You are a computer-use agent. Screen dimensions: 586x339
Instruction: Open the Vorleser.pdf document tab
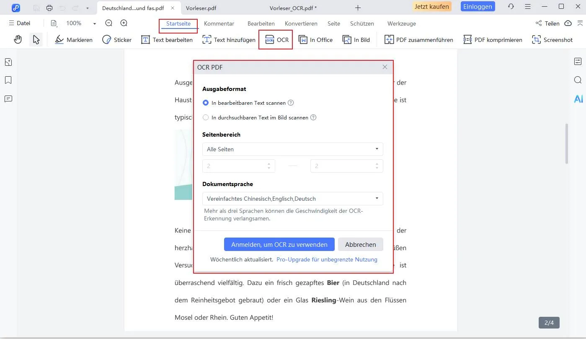(x=201, y=8)
